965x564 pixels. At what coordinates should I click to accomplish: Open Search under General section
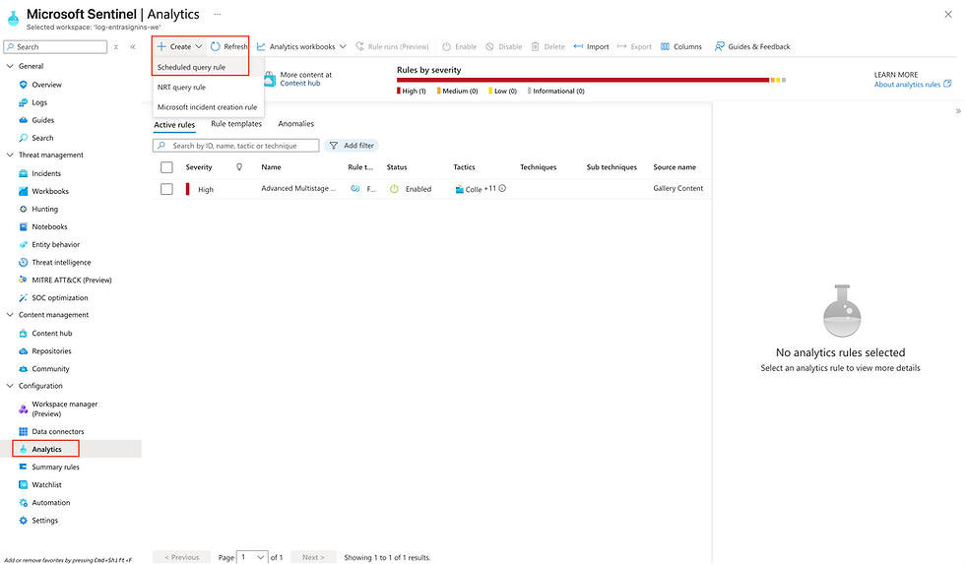42,139
